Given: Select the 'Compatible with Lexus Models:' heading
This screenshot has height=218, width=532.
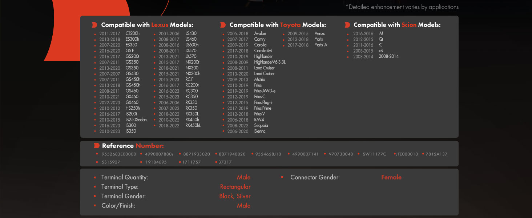Looking at the screenshot, I should [147, 25].
